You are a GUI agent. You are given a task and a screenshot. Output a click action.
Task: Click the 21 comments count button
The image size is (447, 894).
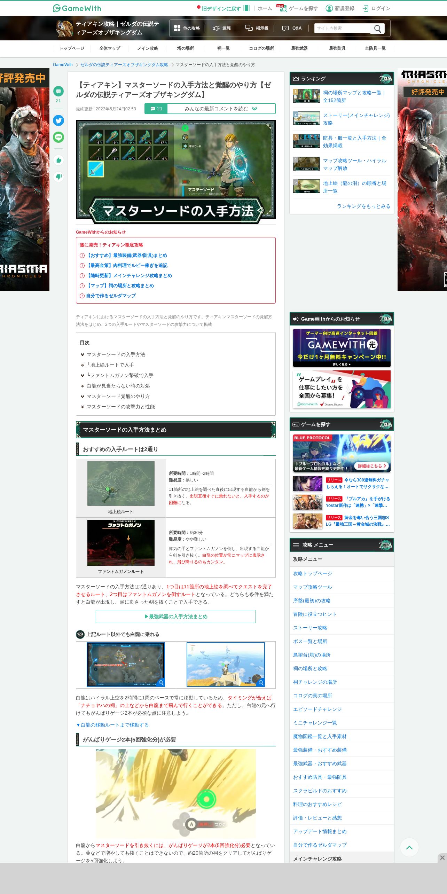tap(156, 109)
